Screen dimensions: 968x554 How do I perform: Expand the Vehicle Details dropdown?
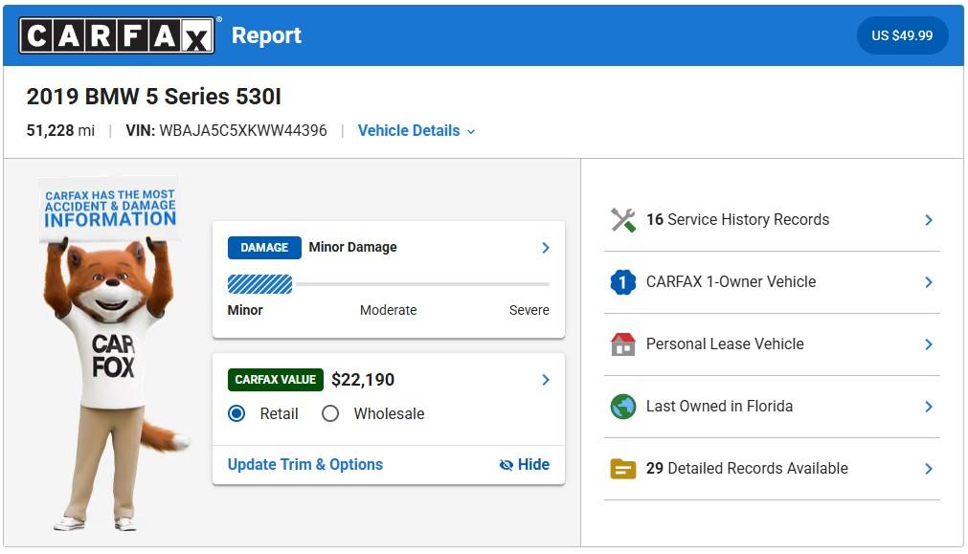coord(416,131)
